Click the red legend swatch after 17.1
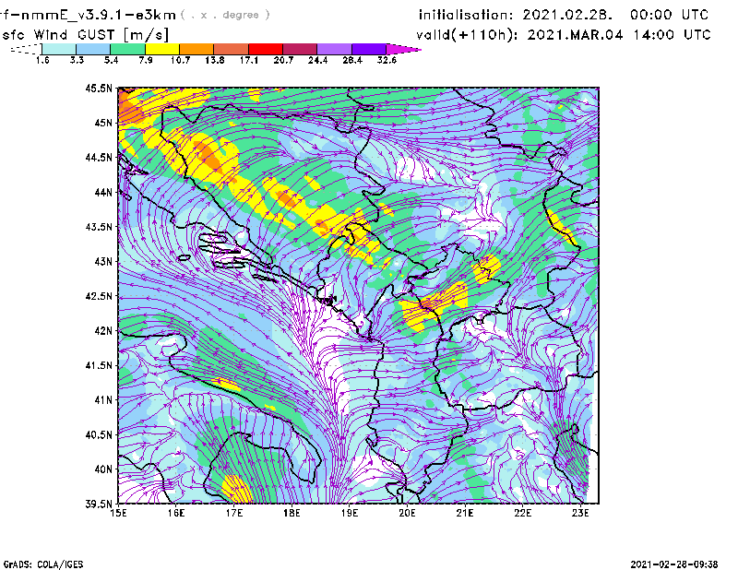The image size is (738, 570). (266, 49)
